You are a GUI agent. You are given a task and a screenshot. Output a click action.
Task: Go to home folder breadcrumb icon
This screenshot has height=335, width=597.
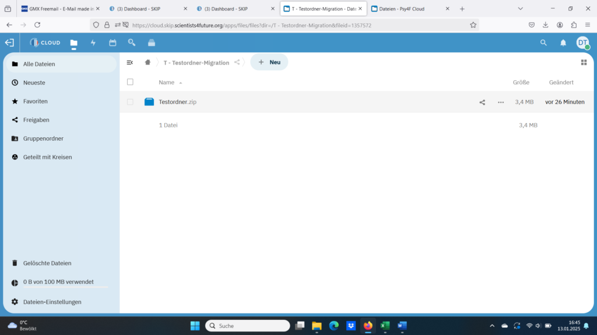click(148, 62)
